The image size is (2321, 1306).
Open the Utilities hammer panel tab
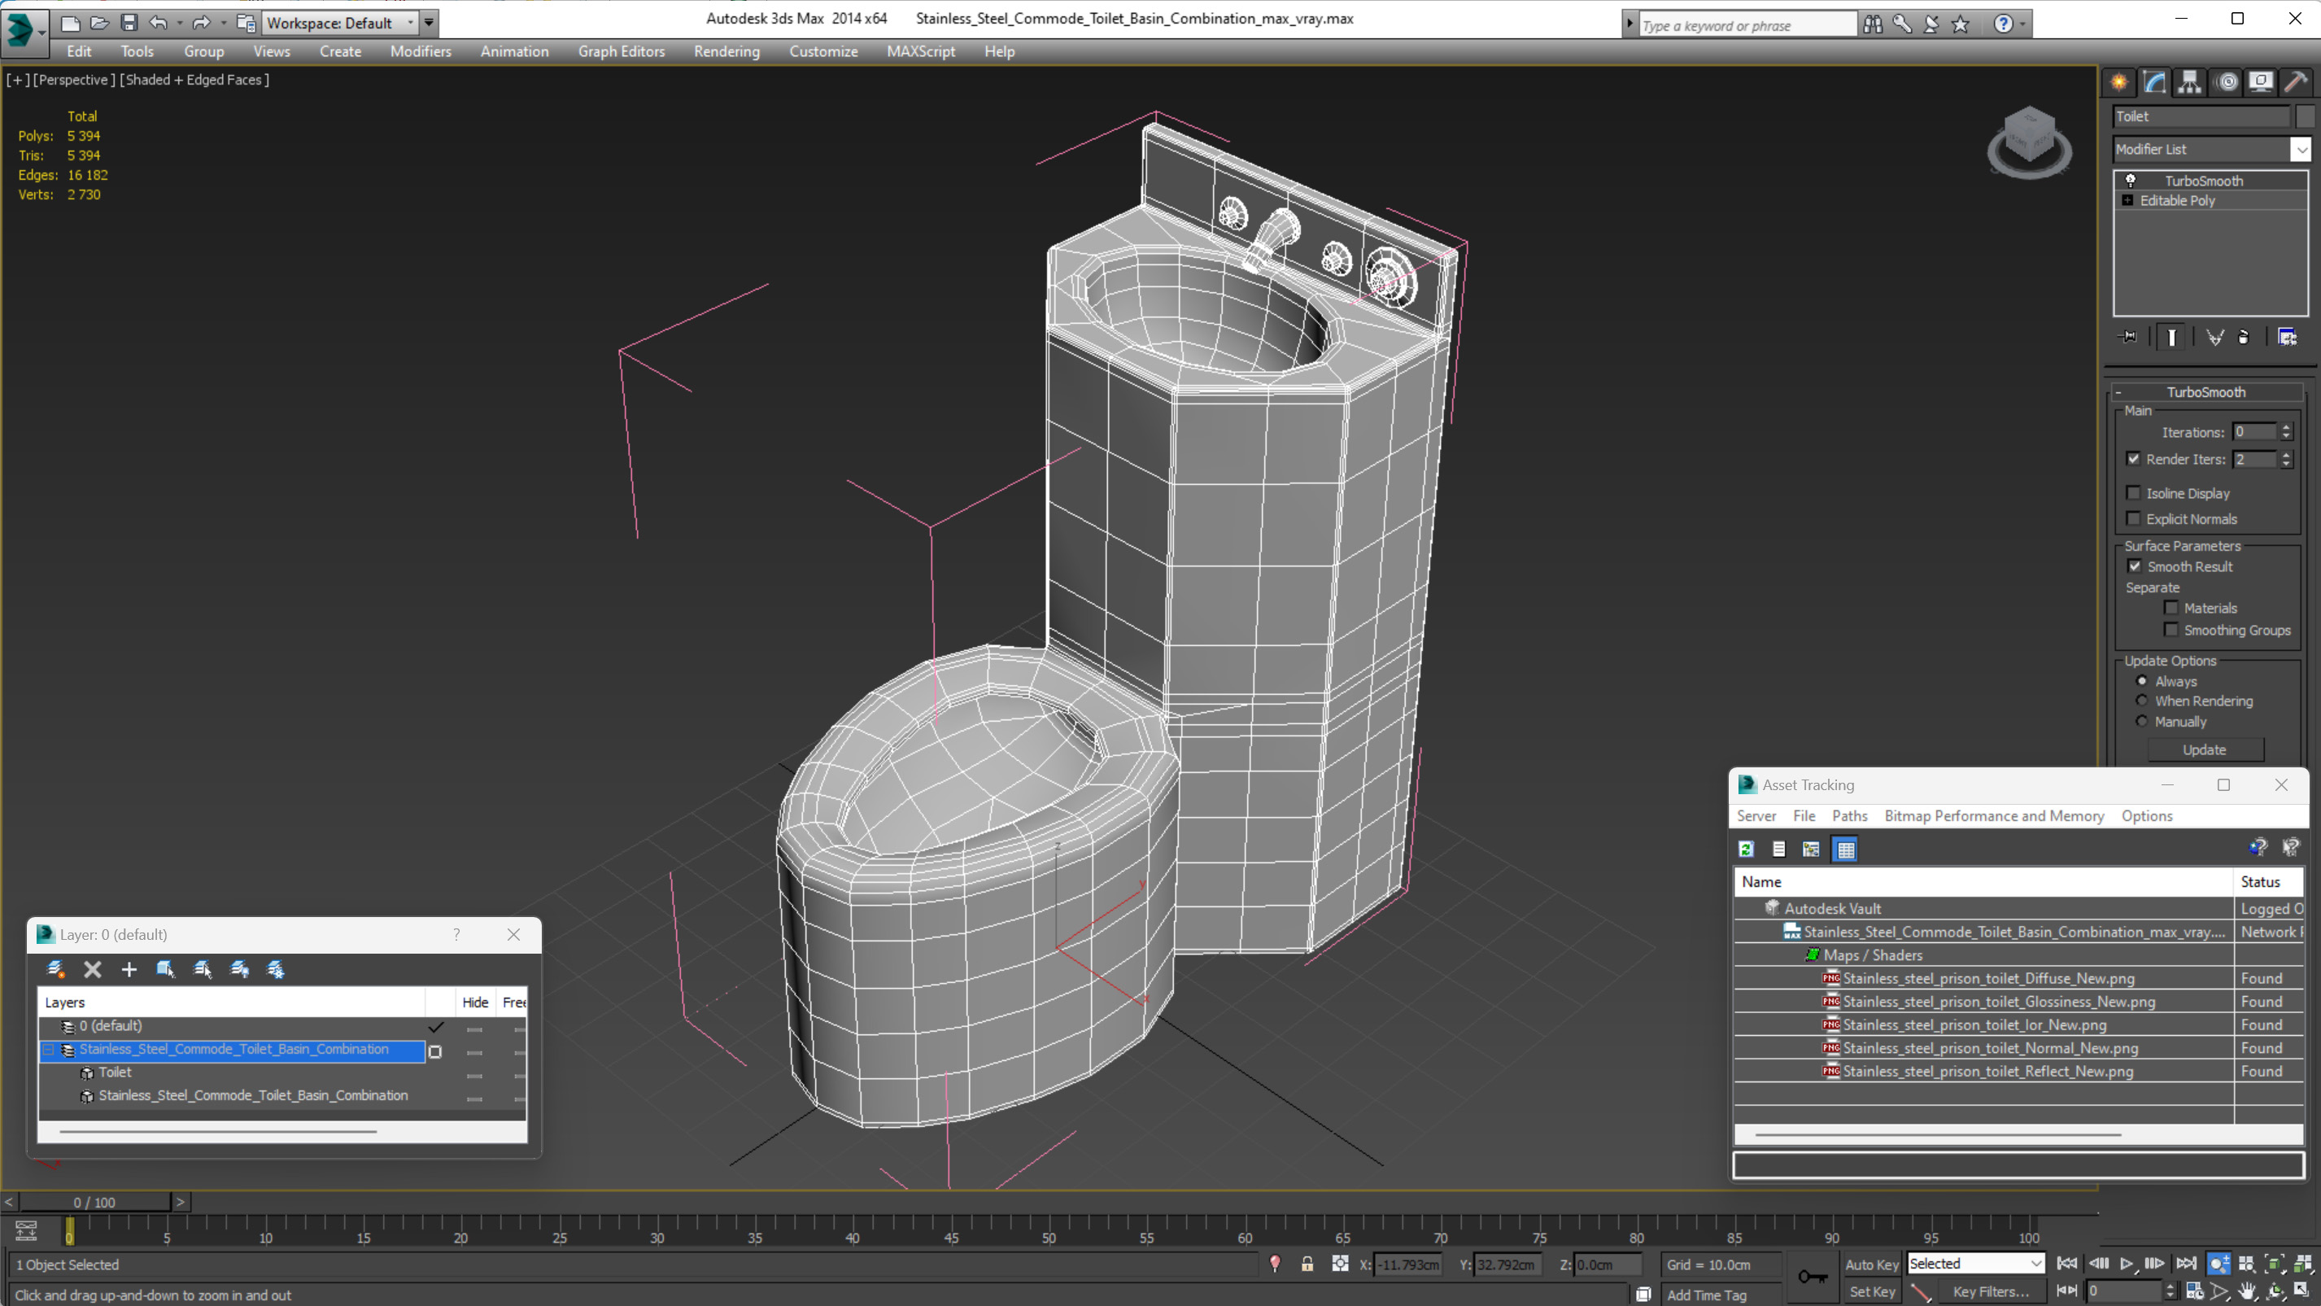click(2296, 82)
